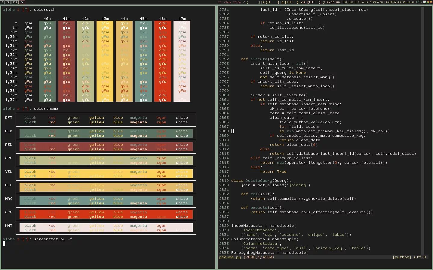Click 'join = not_allowed('joining')' on line 2820
433x270 pixels.
[276, 185]
